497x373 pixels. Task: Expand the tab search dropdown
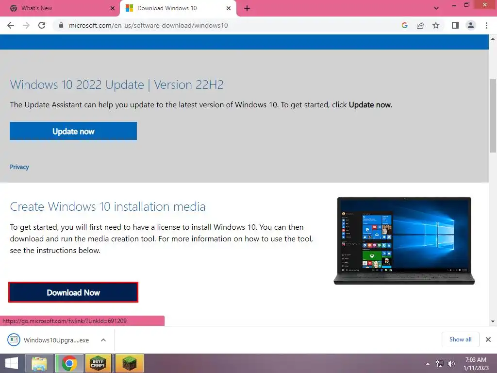point(436,8)
